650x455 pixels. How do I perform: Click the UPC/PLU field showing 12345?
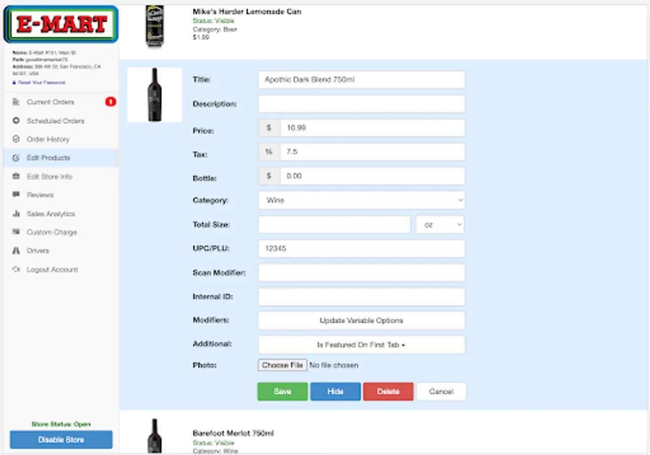(x=362, y=249)
